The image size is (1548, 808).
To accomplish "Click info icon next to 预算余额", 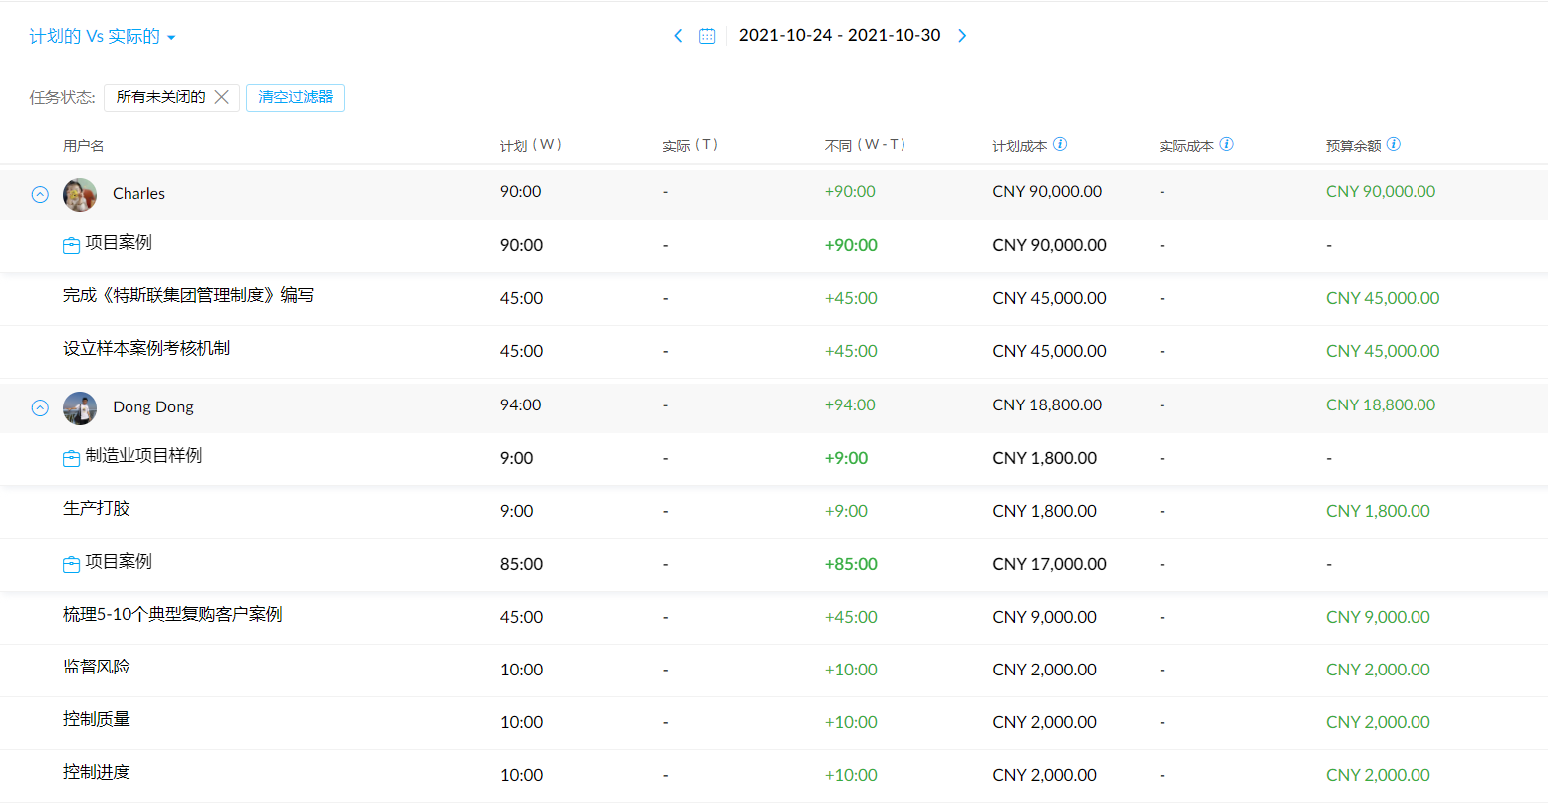I will coord(1393,144).
